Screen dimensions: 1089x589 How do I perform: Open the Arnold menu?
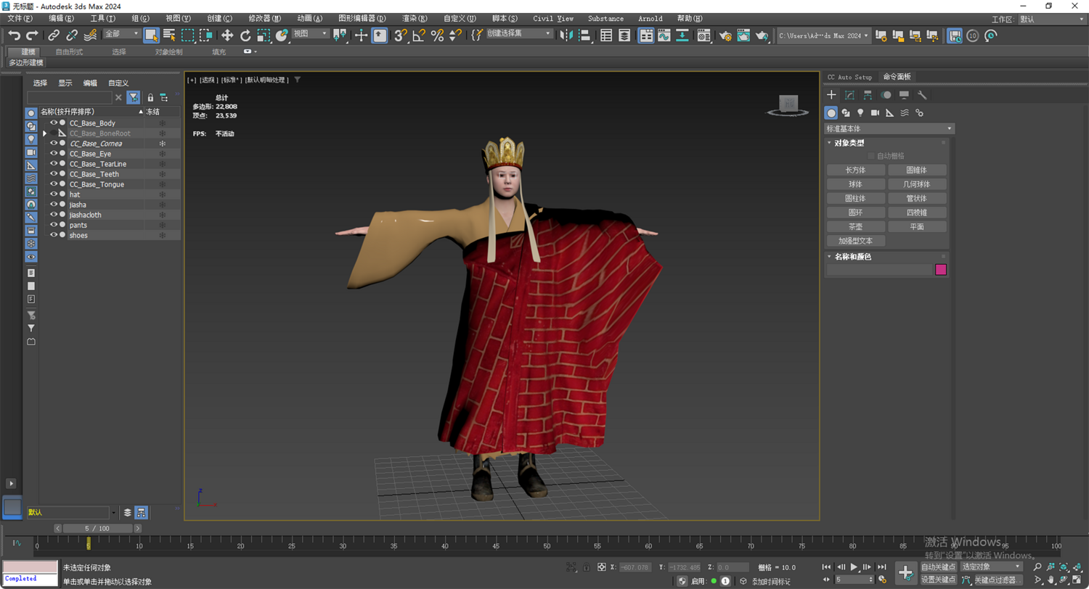point(650,18)
